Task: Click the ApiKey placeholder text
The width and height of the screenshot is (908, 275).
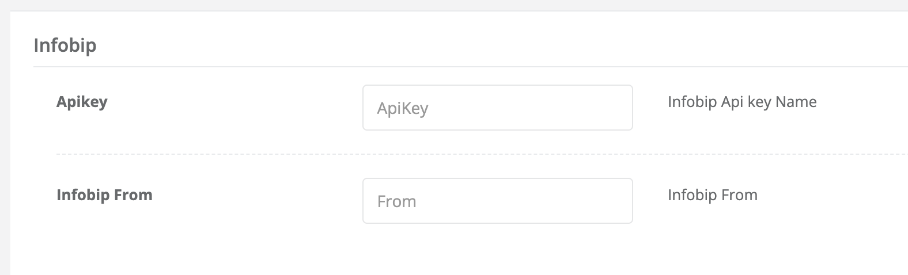Action: point(403,108)
